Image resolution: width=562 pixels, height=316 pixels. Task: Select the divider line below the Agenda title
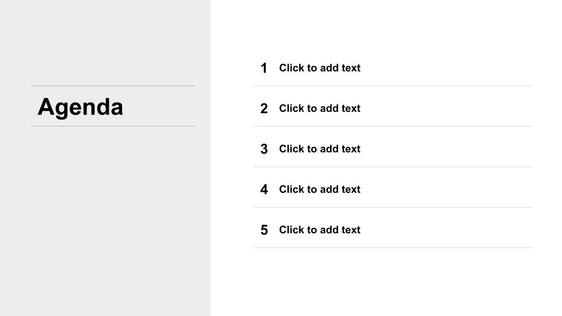(112, 126)
